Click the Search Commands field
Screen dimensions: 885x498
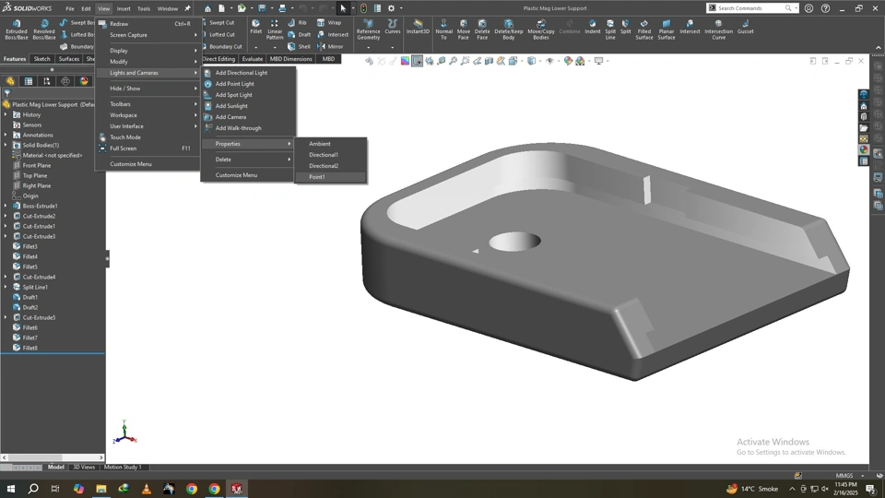747,8
